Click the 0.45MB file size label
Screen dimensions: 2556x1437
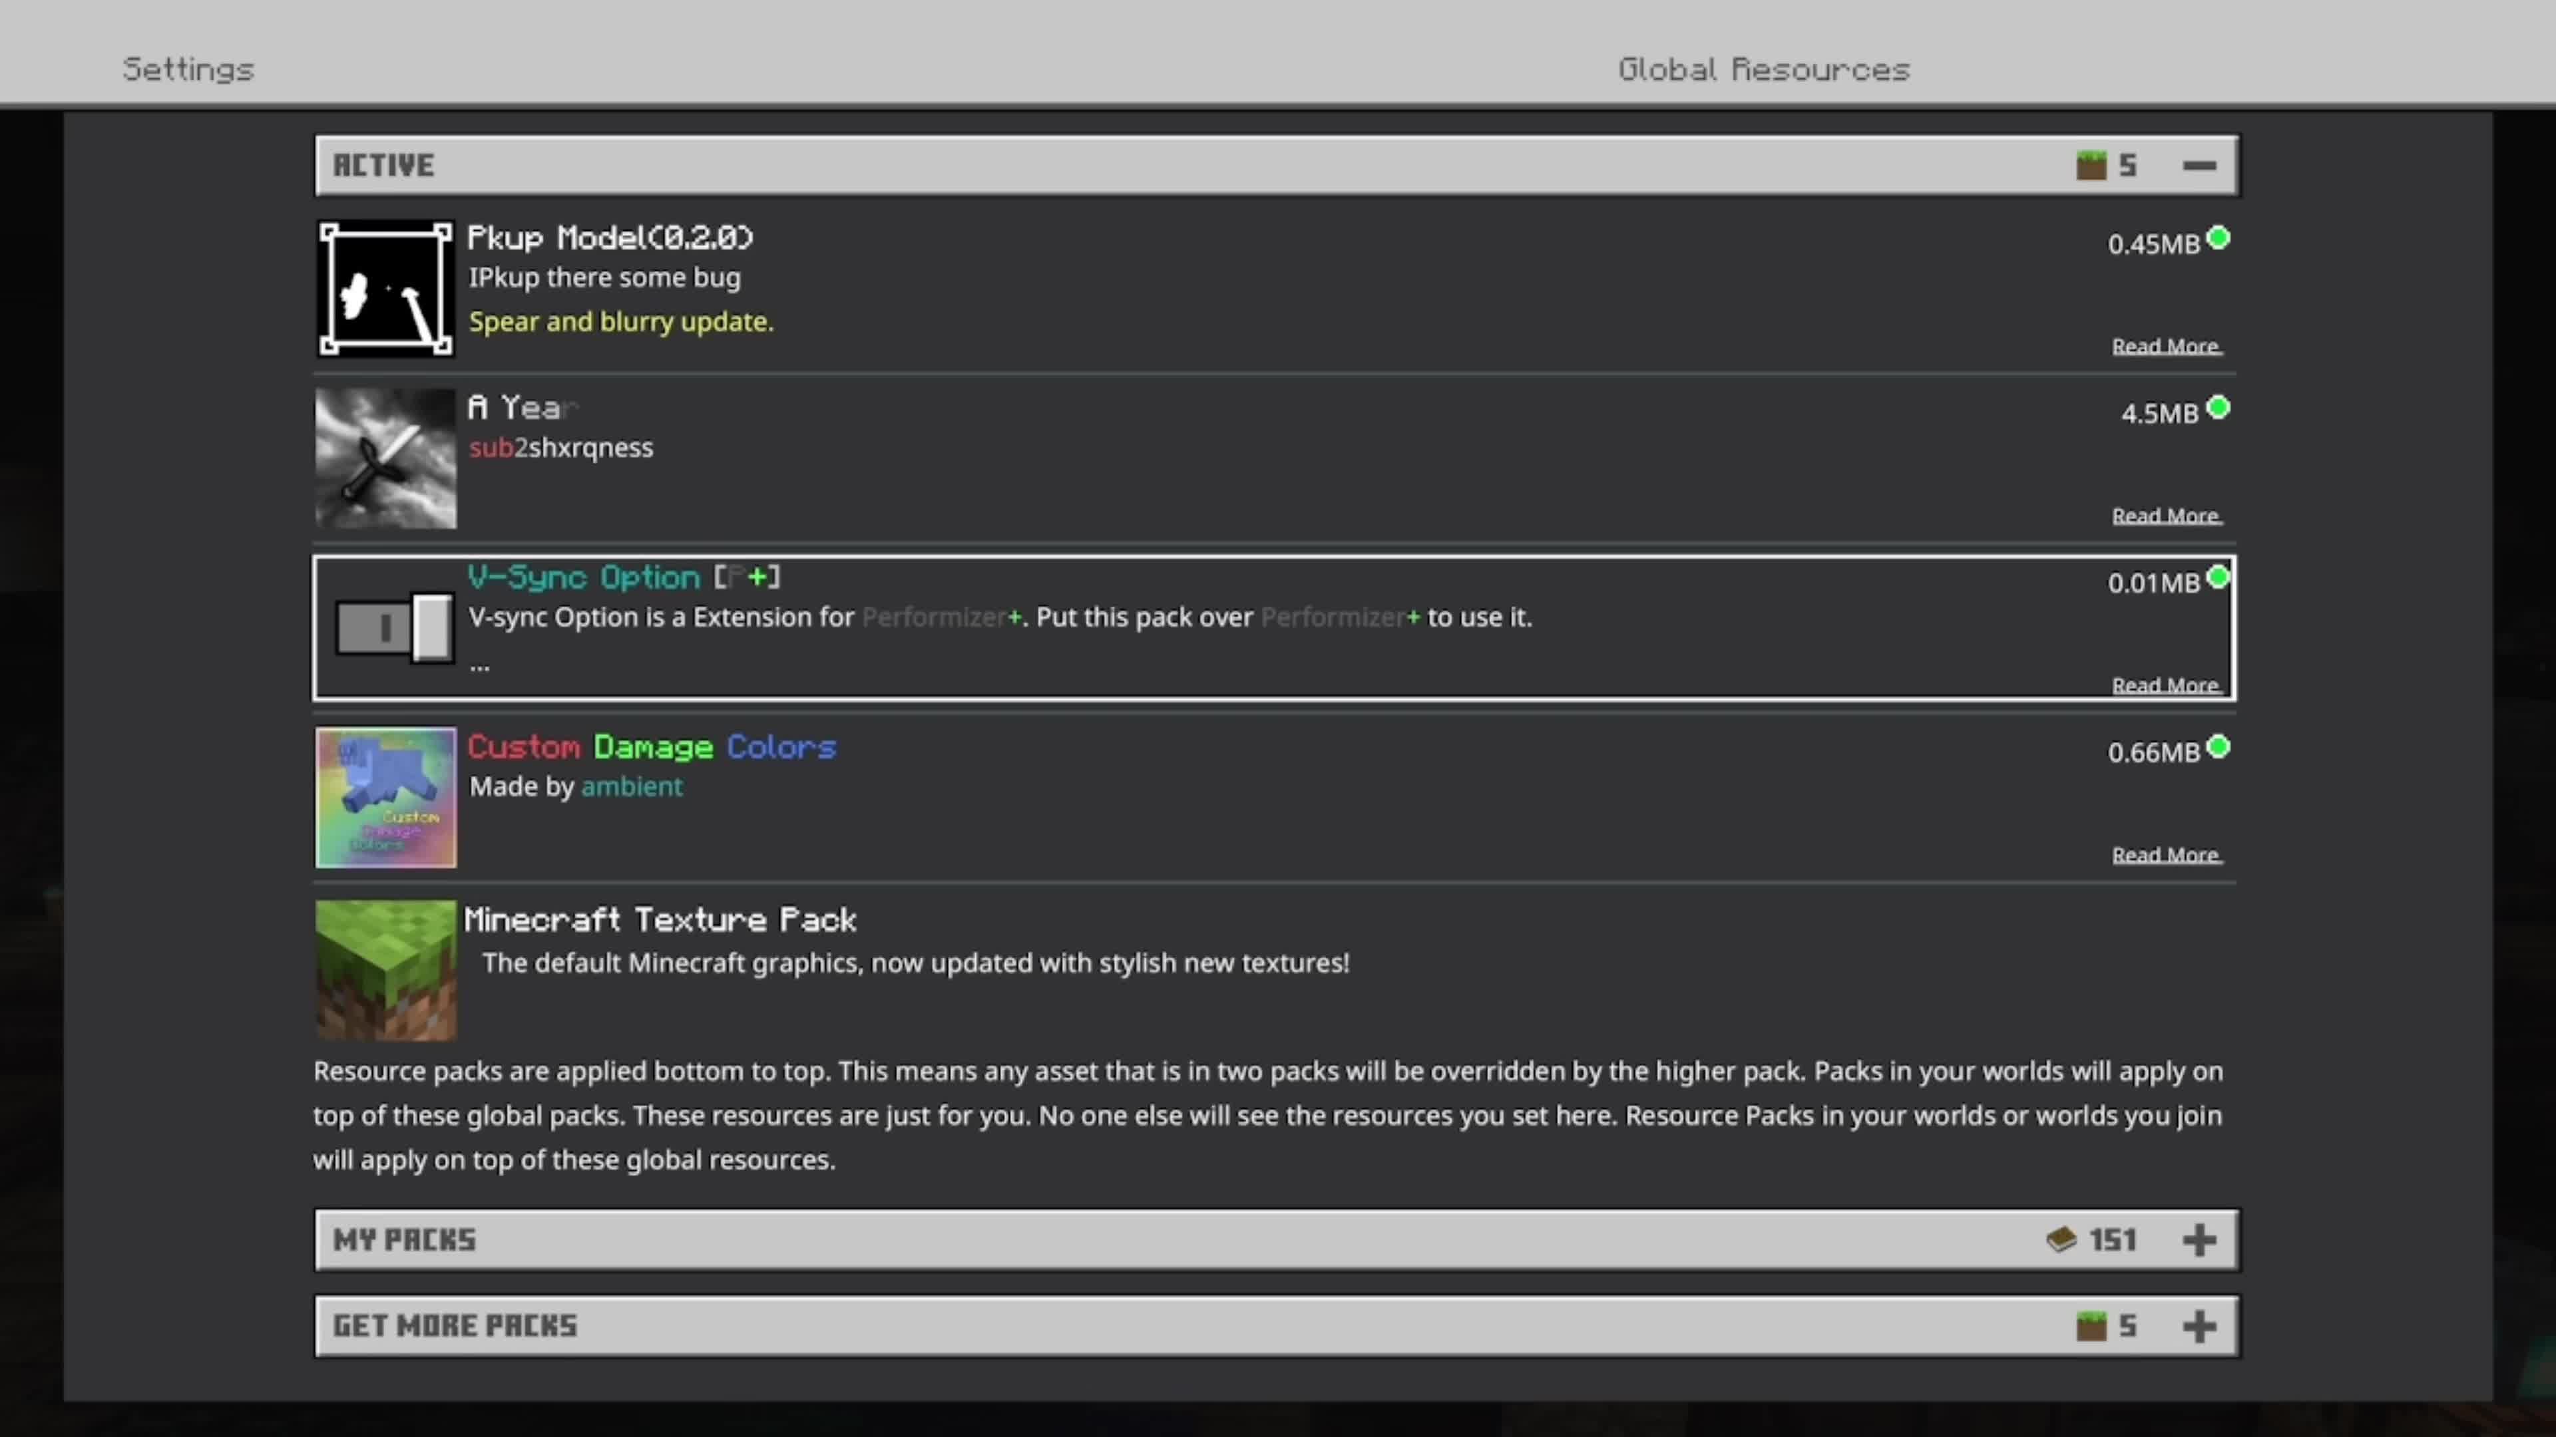coord(2153,245)
